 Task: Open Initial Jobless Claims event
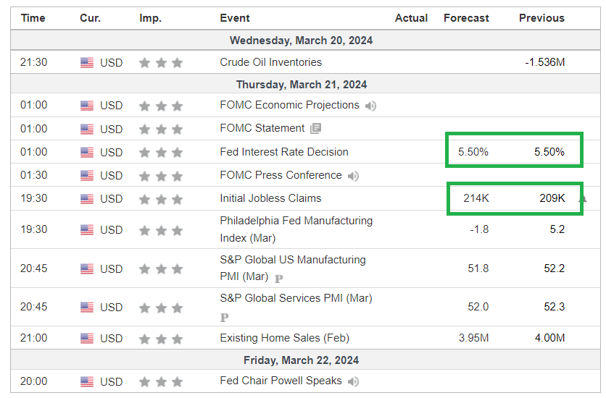coord(270,198)
